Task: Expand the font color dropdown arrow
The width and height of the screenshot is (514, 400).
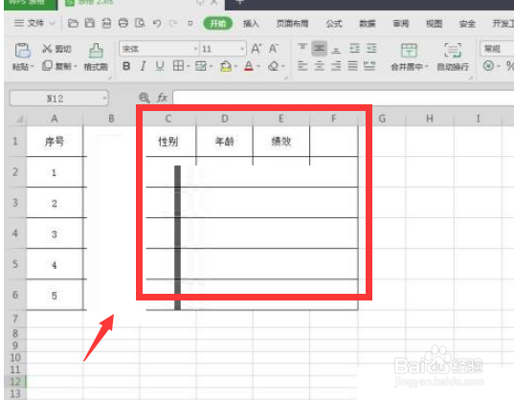Action: [x=258, y=66]
